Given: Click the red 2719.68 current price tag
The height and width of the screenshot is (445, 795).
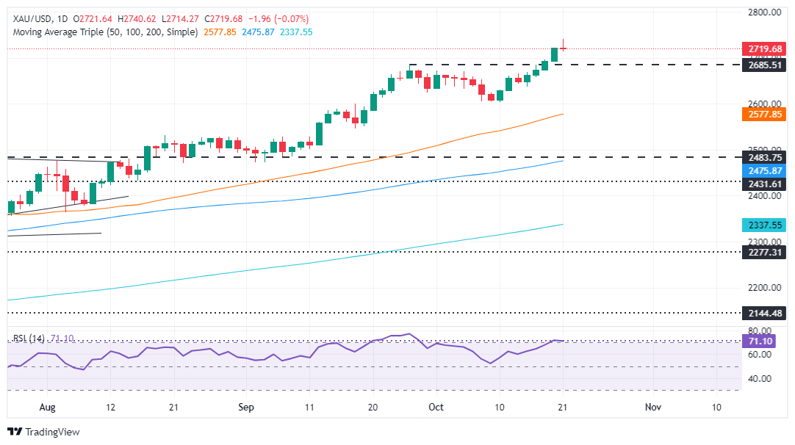Looking at the screenshot, I should pos(765,49).
